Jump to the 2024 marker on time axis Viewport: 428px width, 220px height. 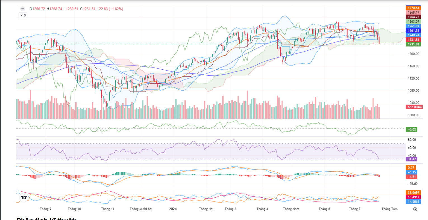173,209
